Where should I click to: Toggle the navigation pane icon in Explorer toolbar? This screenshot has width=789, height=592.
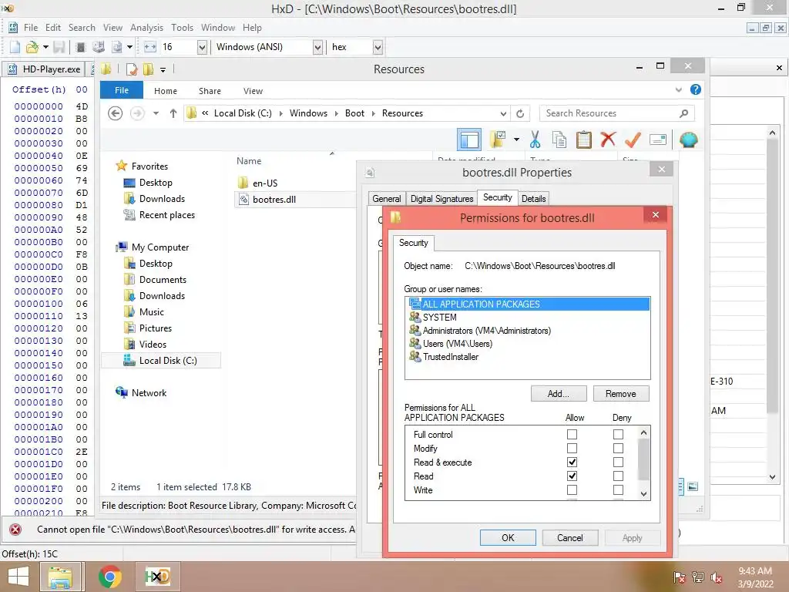click(x=469, y=140)
